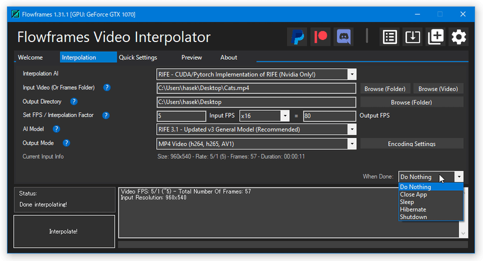483x261 pixels.
Task: Open the batch queue list icon
Action: pyautogui.click(x=390, y=37)
